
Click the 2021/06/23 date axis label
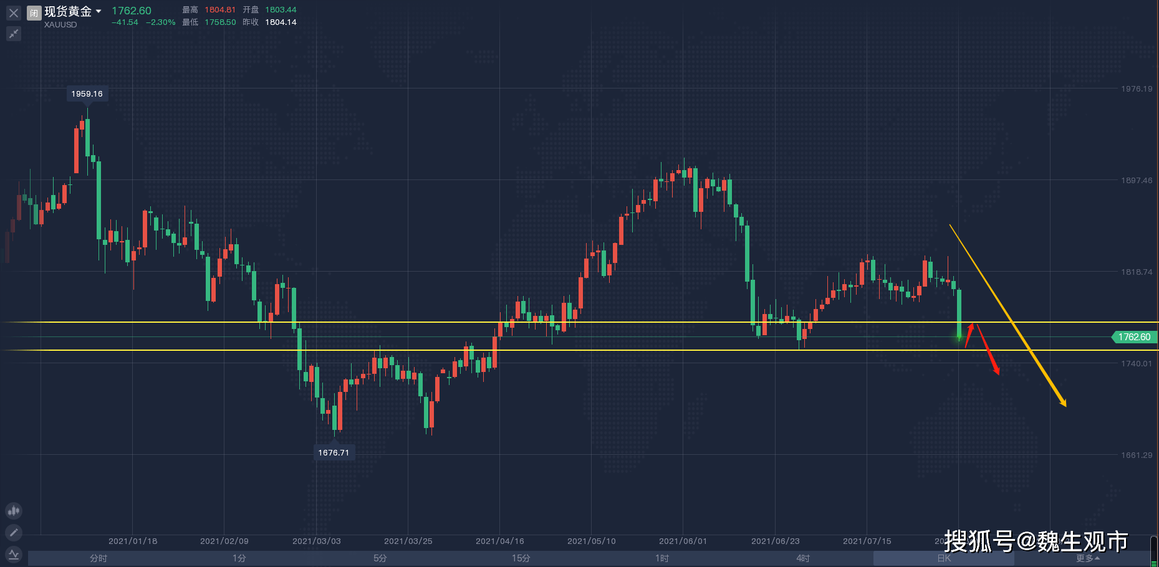pyautogui.click(x=776, y=541)
